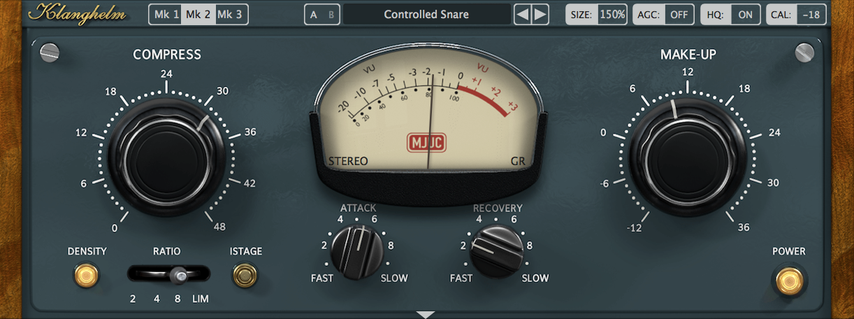Select the Mk 2 compressor model
The width and height of the screenshot is (854, 319).
[x=198, y=14]
